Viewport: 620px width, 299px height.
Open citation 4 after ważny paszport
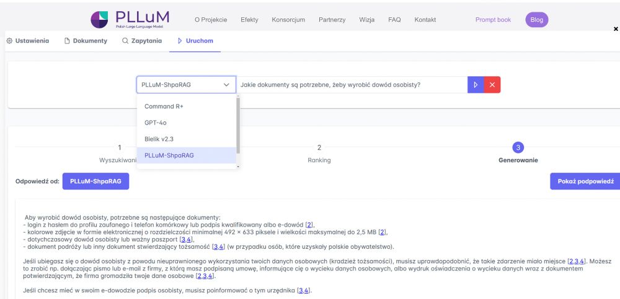[189, 240]
